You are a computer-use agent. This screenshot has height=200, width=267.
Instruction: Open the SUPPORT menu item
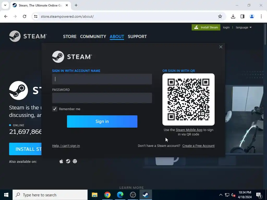click(x=137, y=36)
